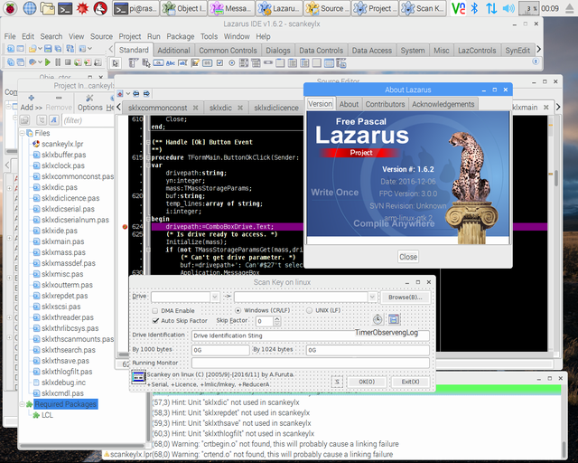Switch to the Contributors tab
Screen dimensions: 578x463
(x=385, y=104)
